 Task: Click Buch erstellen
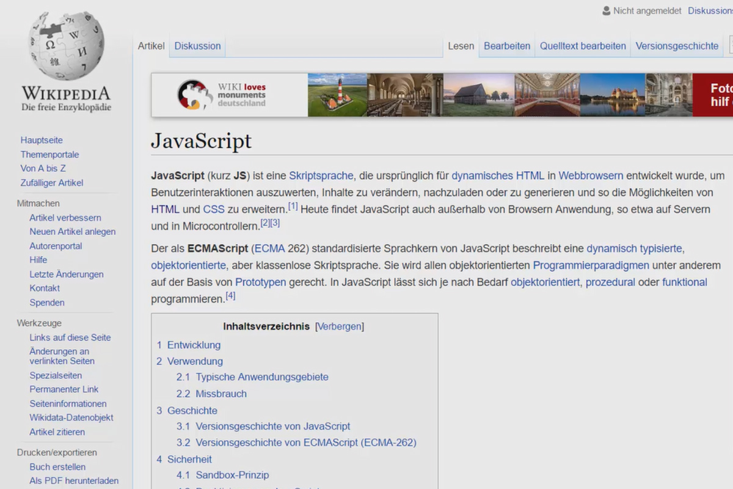click(x=57, y=467)
